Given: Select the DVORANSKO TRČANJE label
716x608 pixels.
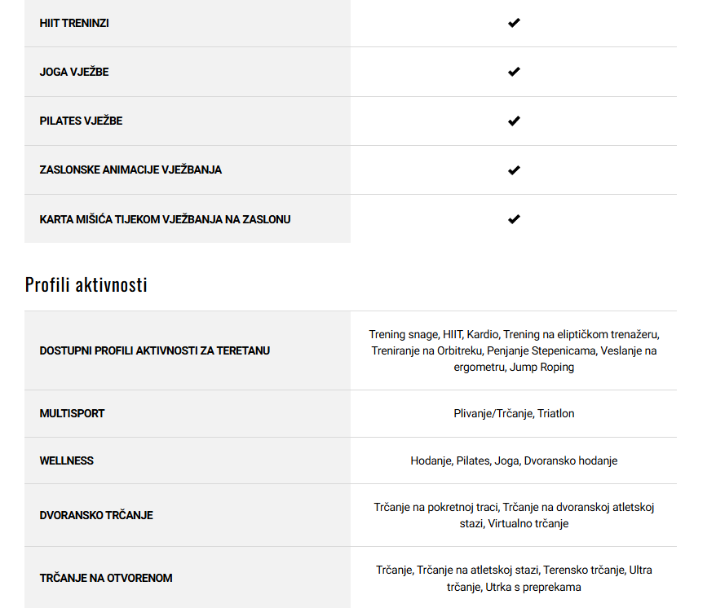Looking at the screenshot, I should [x=96, y=515].
